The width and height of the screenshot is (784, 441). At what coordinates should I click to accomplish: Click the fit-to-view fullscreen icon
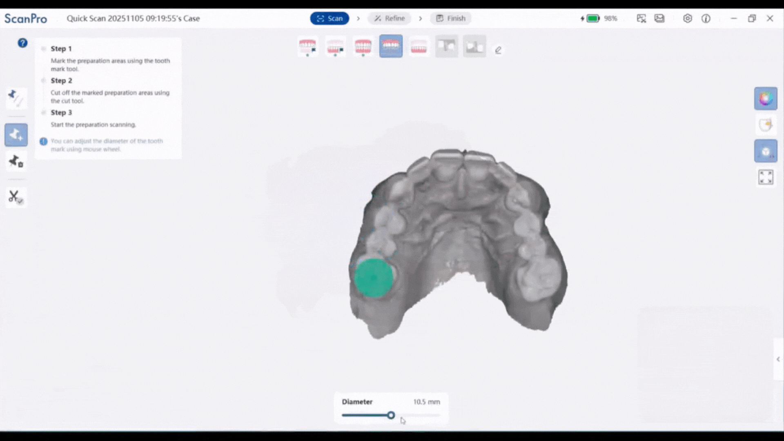(x=766, y=177)
